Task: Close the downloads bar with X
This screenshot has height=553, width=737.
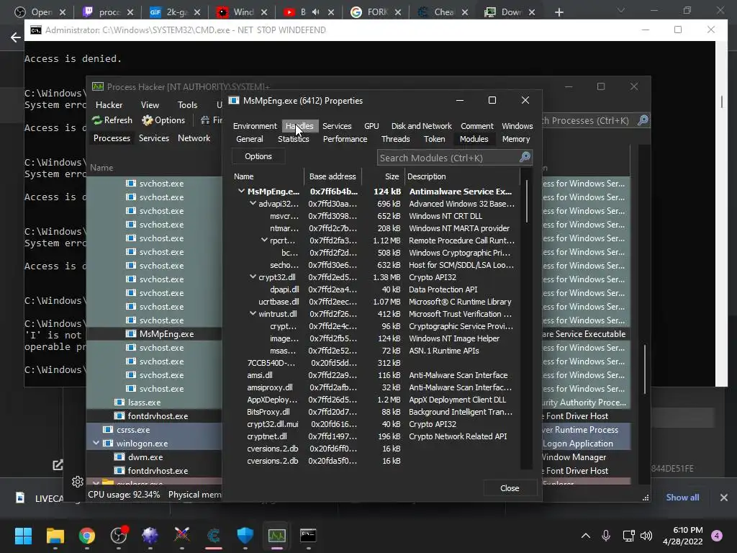Action: [x=724, y=498]
